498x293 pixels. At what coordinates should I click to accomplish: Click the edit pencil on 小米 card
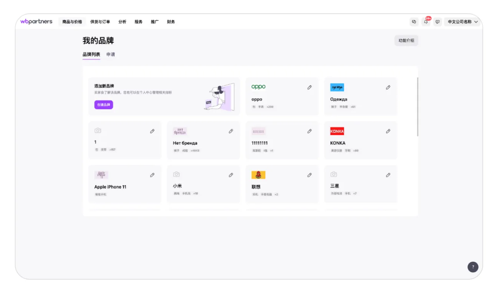(231, 175)
